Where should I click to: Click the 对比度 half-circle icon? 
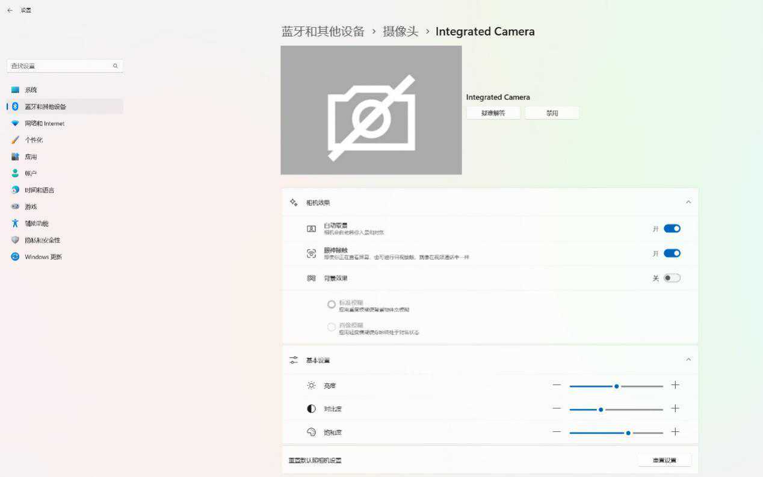pyautogui.click(x=311, y=409)
